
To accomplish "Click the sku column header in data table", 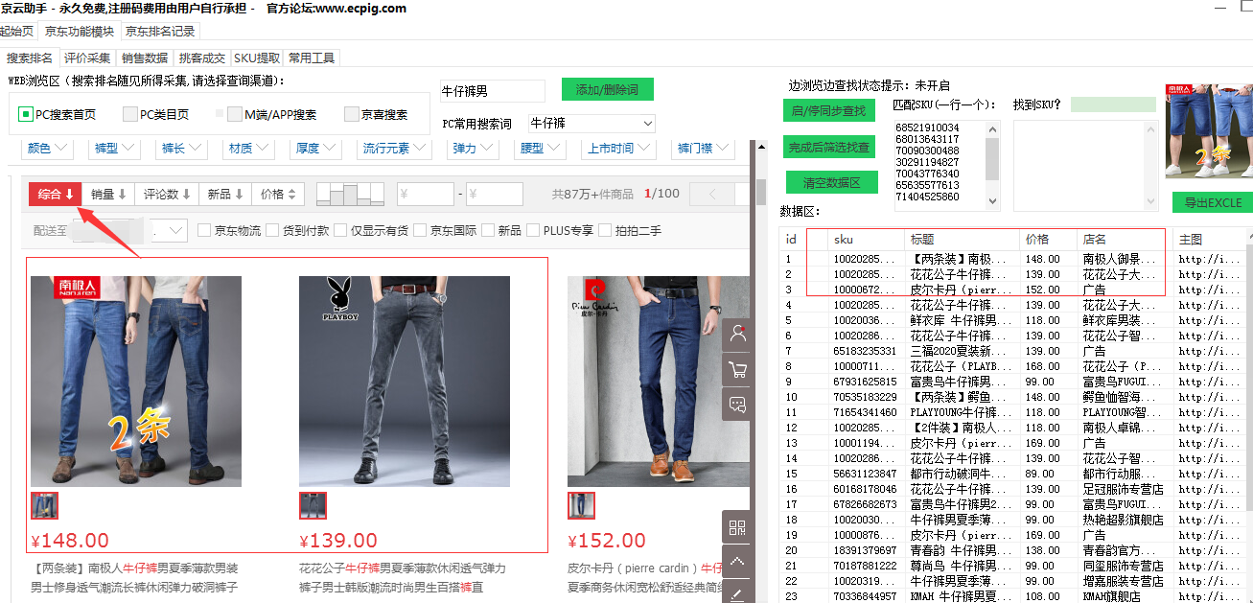I will click(867, 239).
